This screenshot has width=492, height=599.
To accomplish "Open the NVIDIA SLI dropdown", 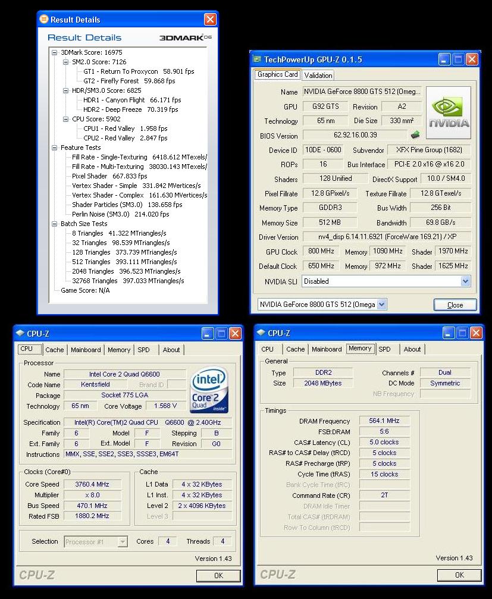I will [465, 281].
